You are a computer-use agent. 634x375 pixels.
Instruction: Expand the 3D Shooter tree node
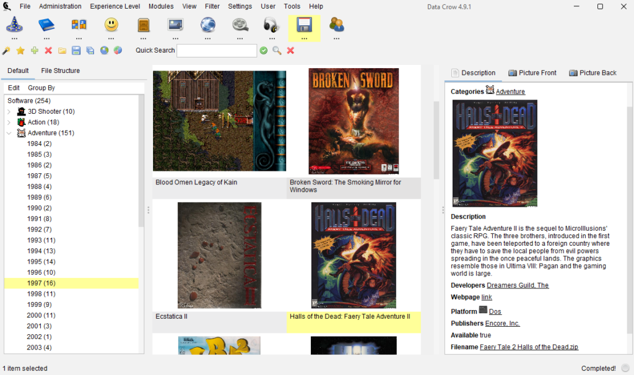point(9,111)
